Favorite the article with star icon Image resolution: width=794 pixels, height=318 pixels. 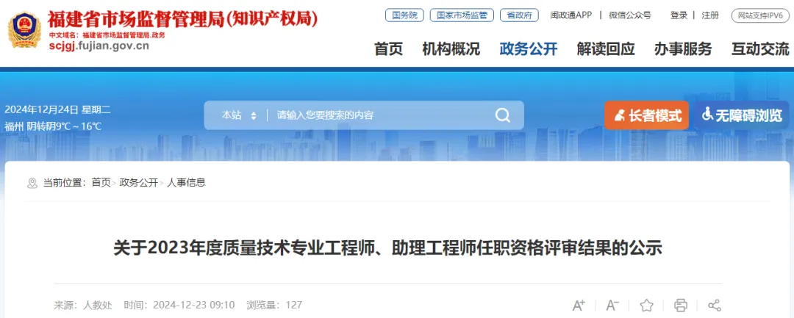click(647, 306)
